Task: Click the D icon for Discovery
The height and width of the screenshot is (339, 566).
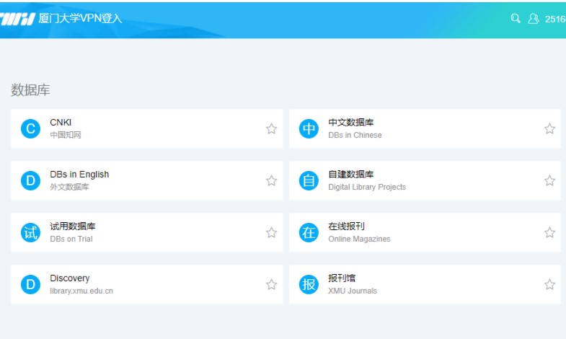Action: [31, 284]
